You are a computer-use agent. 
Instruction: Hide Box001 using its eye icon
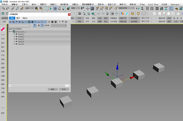click(14, 34)
